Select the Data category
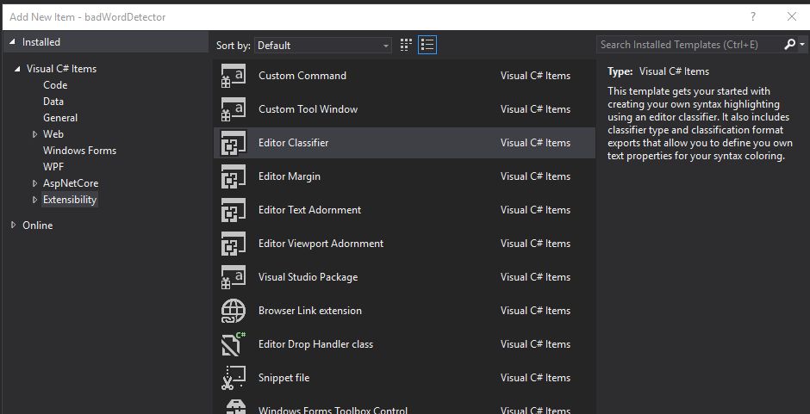 tap(53, 102)
